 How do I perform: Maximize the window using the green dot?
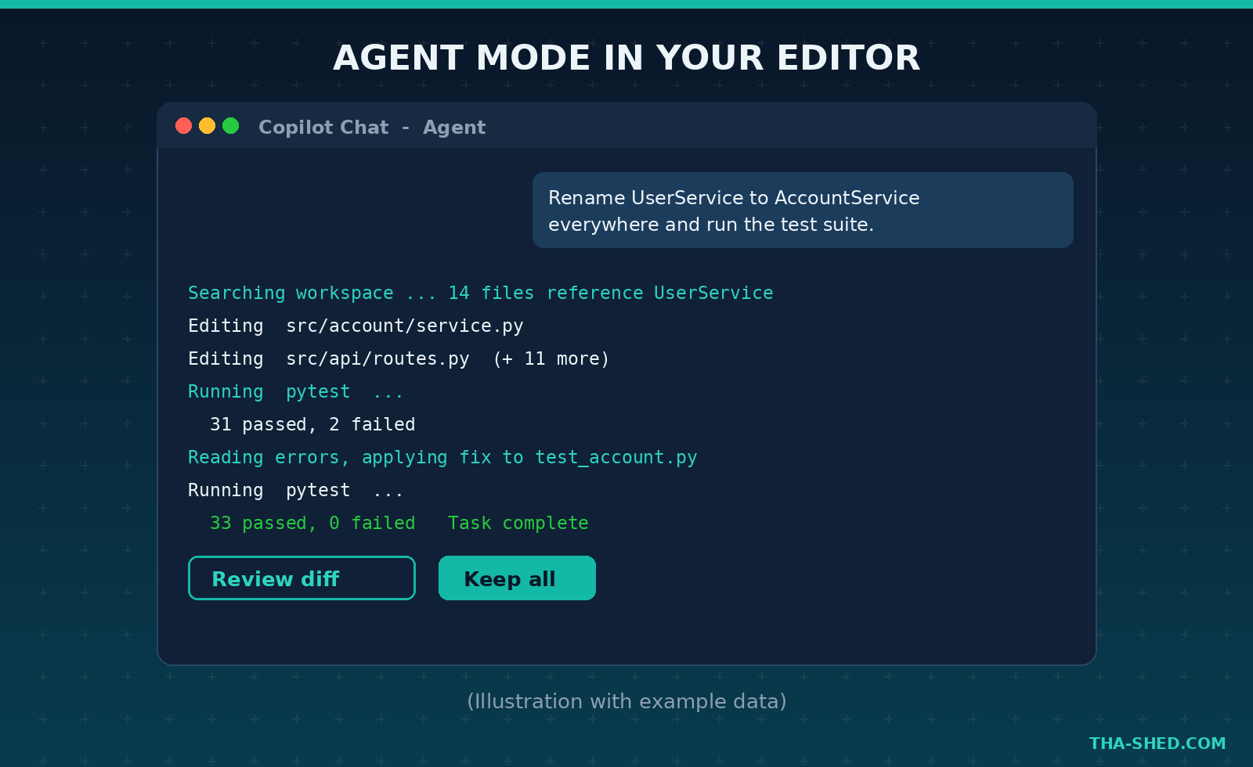[x=230, y=126]
